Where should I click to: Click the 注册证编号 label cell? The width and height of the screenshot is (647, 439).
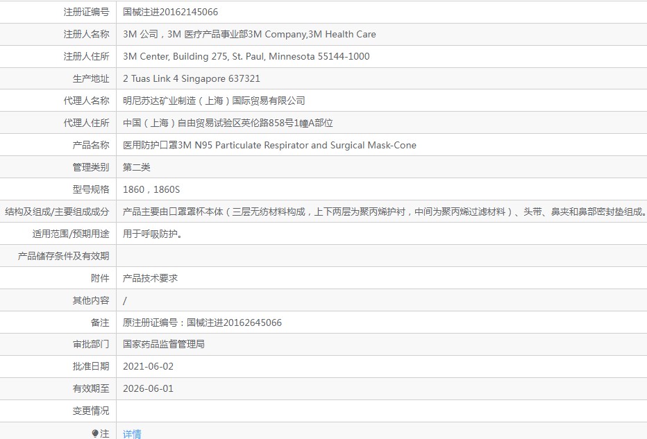coord(86,12)
